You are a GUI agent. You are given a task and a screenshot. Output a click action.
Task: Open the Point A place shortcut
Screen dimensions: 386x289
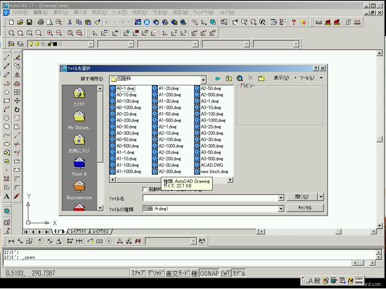point(79,167)
